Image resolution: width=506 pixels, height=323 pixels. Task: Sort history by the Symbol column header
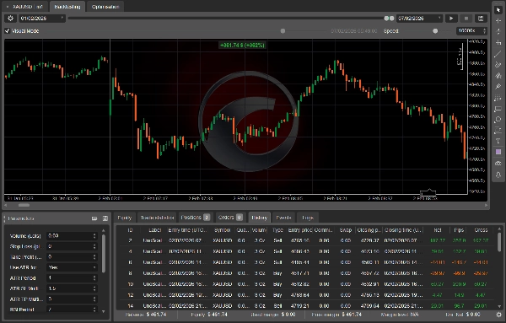click(x=223, y=230)
